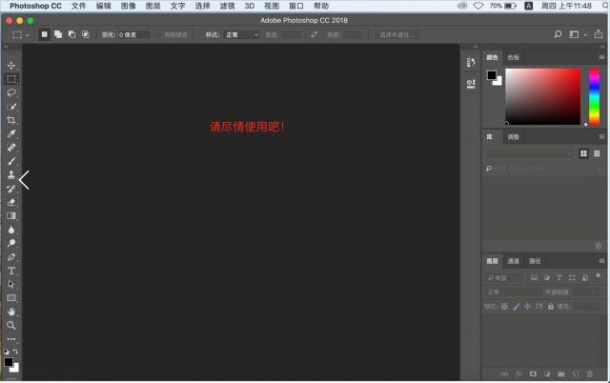Screen dimensions: 610x383
Task: Select the Eraser tool
Action: pyautogui.click(x=11, y=202)
